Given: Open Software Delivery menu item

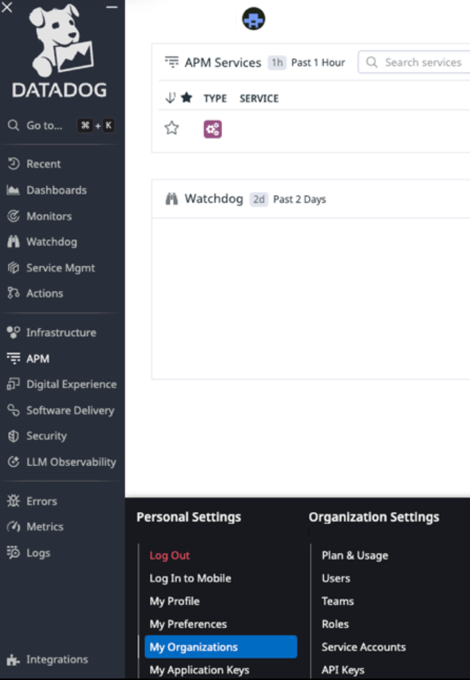Looking at the screenshot, I should (x=70, y=410).
